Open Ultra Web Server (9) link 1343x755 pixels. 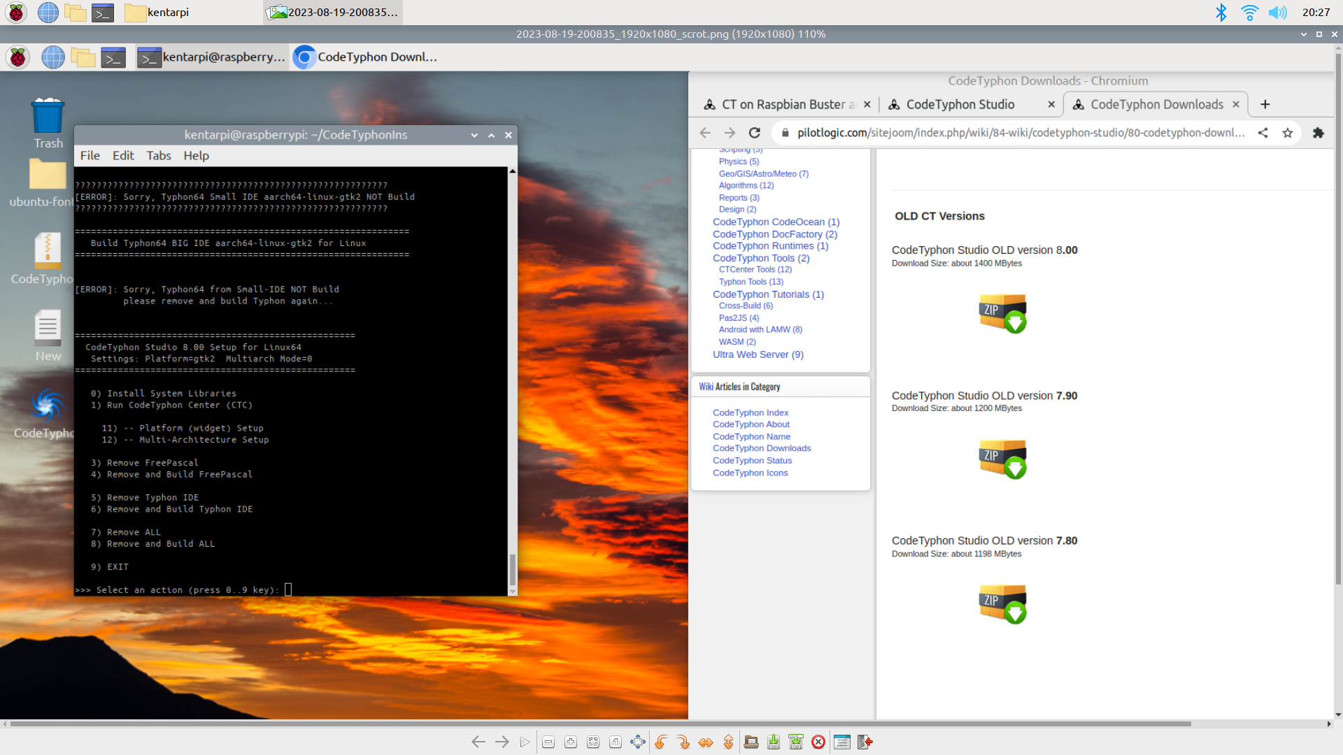(x=758, y=354)
